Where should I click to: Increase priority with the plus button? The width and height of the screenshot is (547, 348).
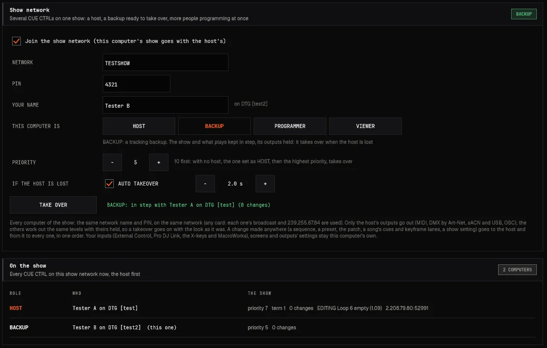(x=159, y=162)
